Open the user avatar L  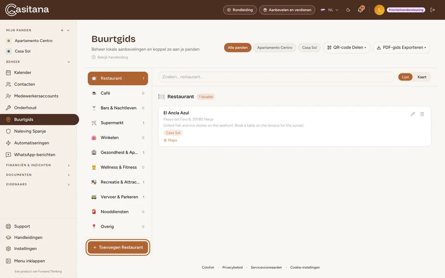click(379, 10)
